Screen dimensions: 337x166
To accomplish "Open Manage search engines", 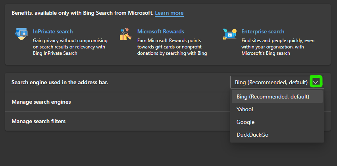I will click(x=41, y=102).
